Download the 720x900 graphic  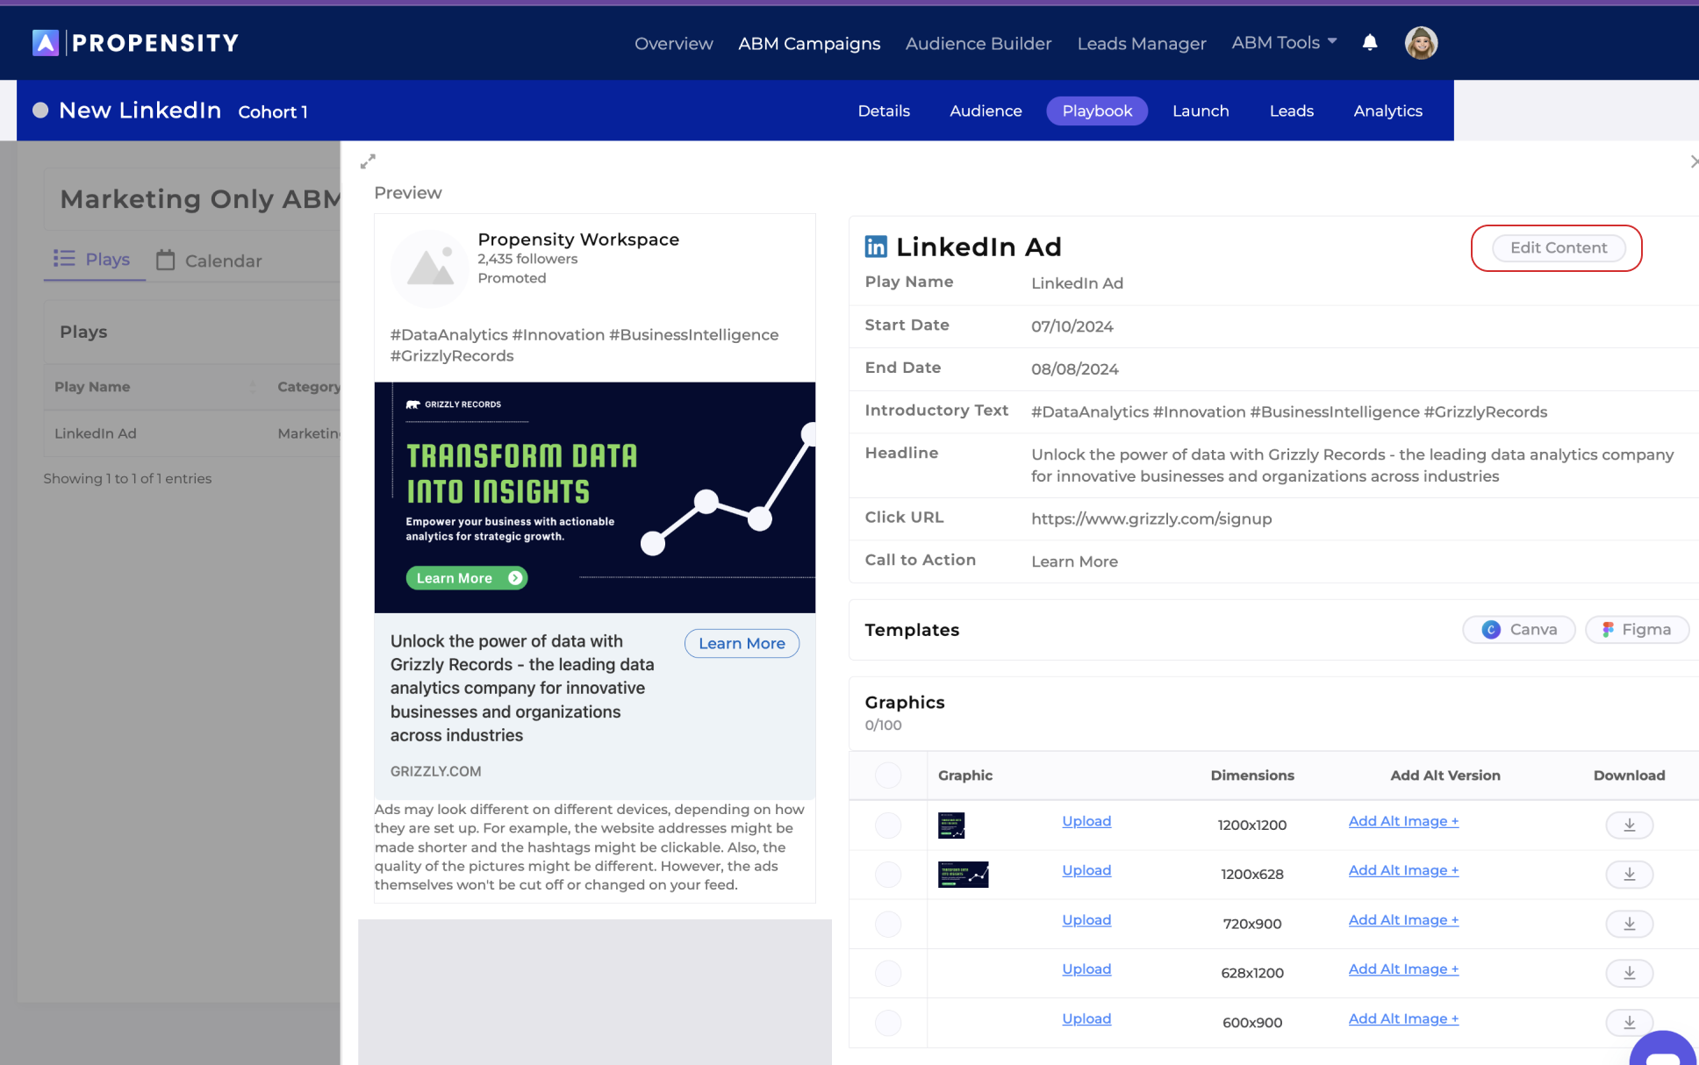pos(1630,924)
